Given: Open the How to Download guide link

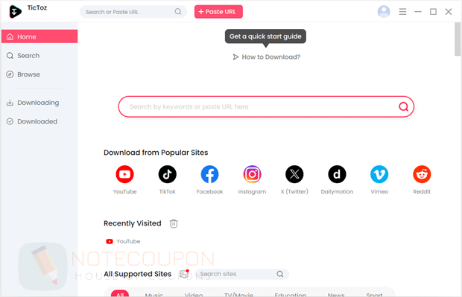Looking at the screenshot, I should pos(266,57).
